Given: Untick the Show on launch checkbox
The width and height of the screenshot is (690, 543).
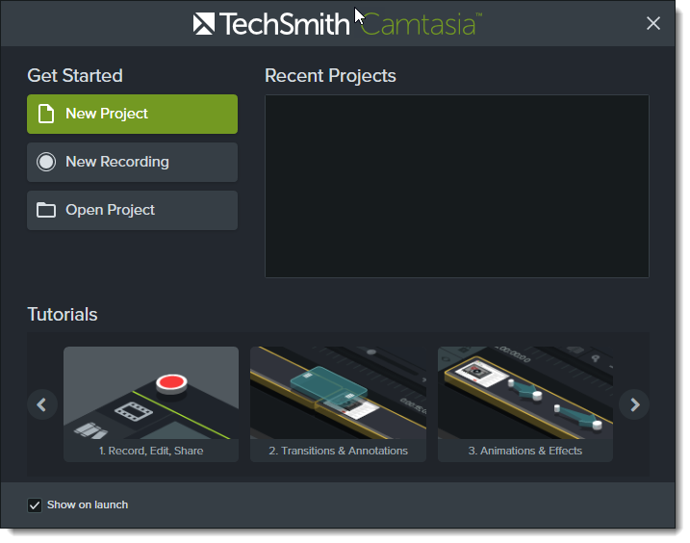Looking at the screenshot, I should click(x=35, y=505).
